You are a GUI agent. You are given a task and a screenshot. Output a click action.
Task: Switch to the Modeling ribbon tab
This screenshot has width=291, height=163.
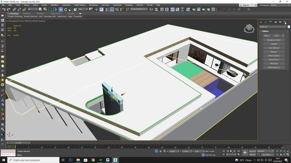pyautogui.click(x=14, y=14)
